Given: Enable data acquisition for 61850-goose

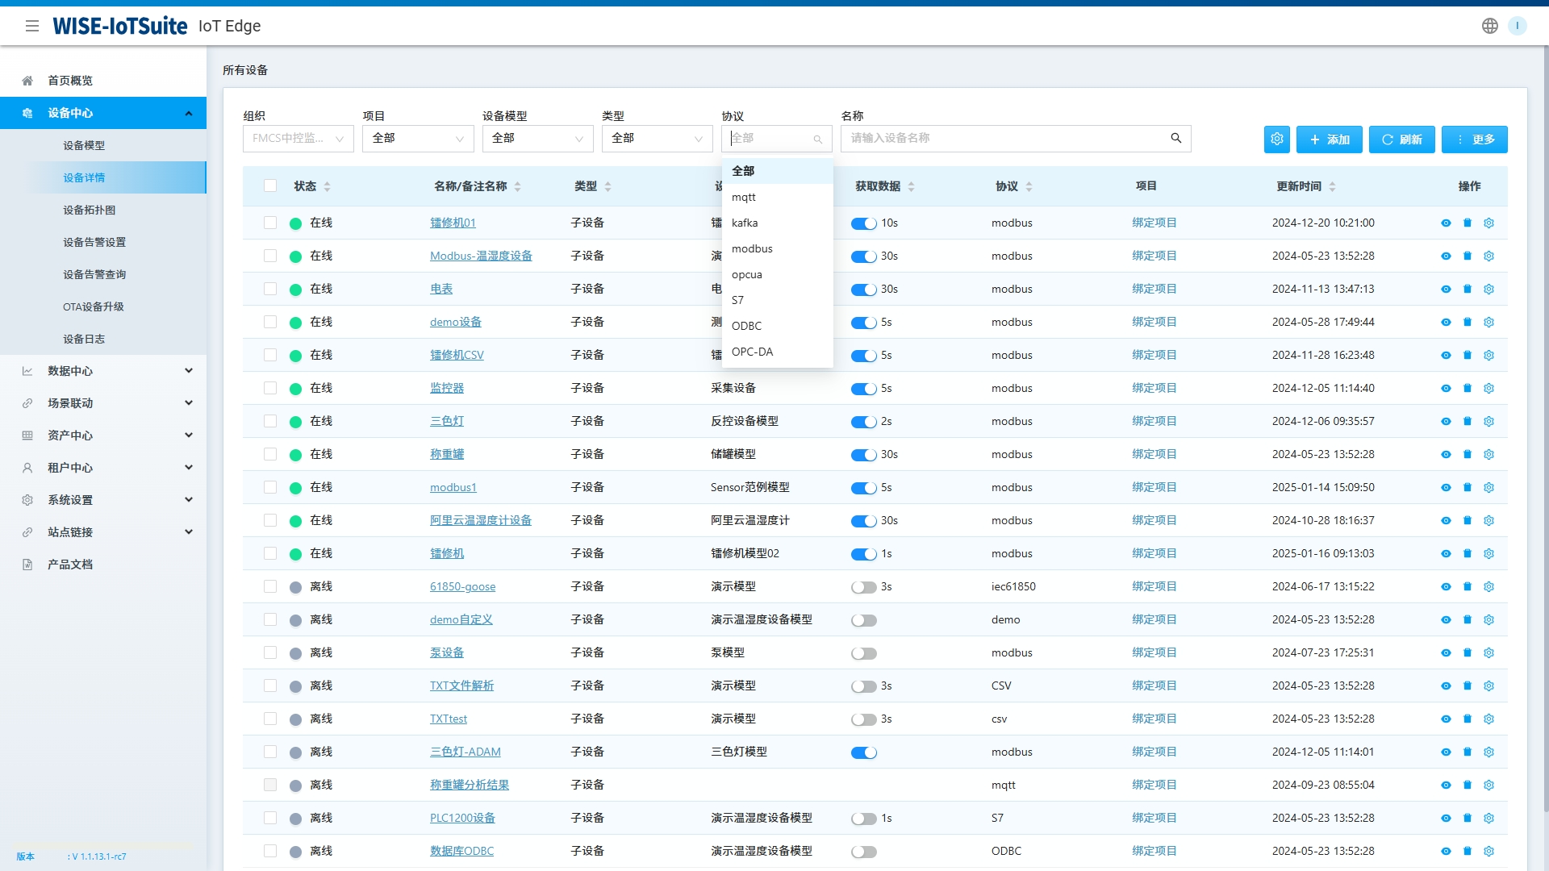Looking at the screenshot, I should (863, 587).
